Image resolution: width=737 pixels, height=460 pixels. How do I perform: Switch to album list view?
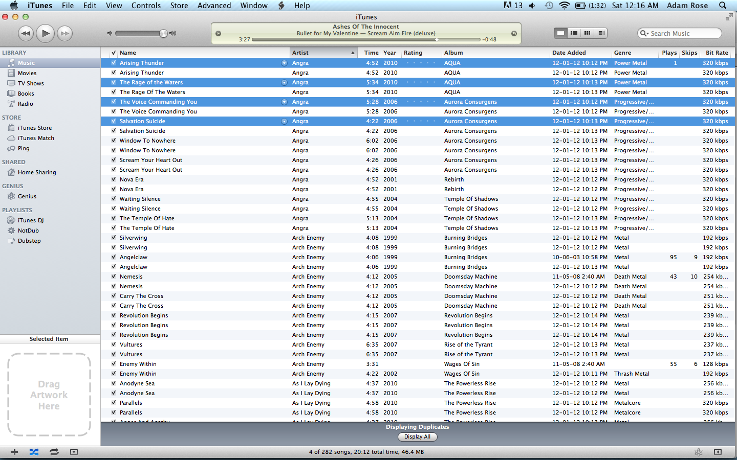pyautogui.click(x=574, y=33)
